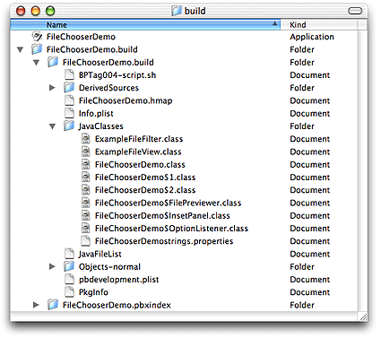This screenshot has width=381, height=338.
Task: Expand the FileChooserDemo.pbxindex folder
Action: click(x=36, y=305)
